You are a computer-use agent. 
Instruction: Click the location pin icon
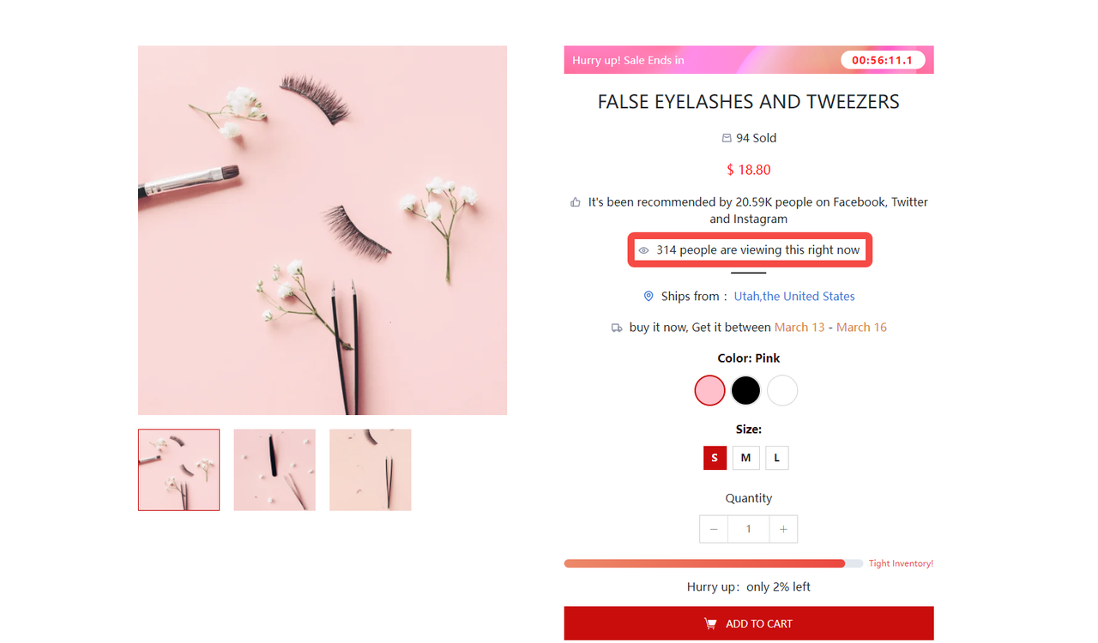[649, 297]
